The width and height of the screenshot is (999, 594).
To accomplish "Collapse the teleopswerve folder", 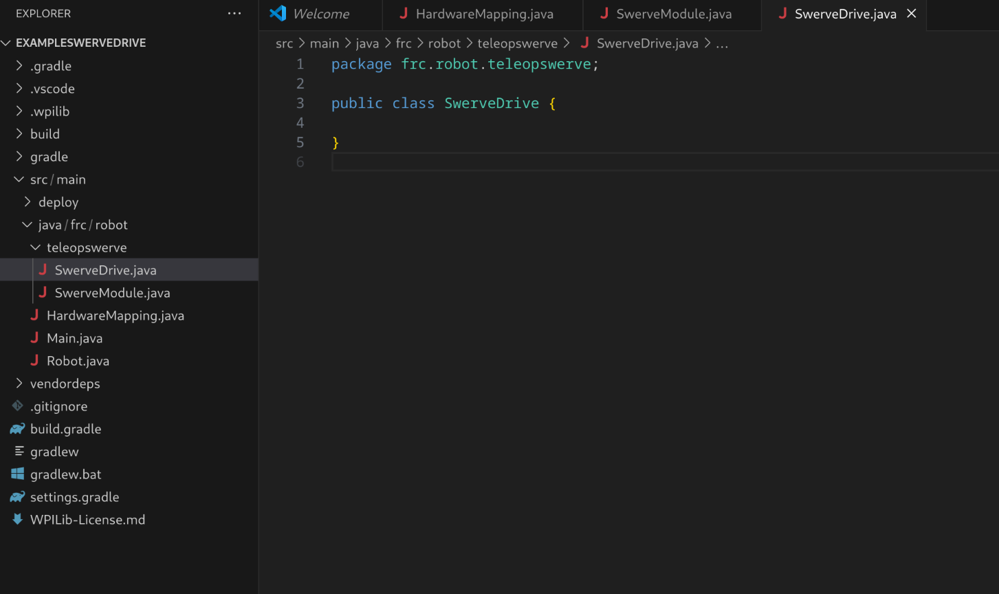I will (x=36, y=247).
